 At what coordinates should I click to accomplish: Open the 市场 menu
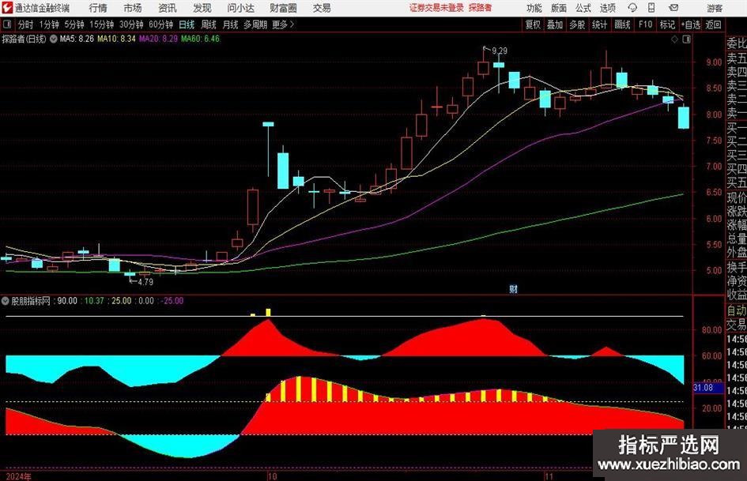click(x=133, y=8)
